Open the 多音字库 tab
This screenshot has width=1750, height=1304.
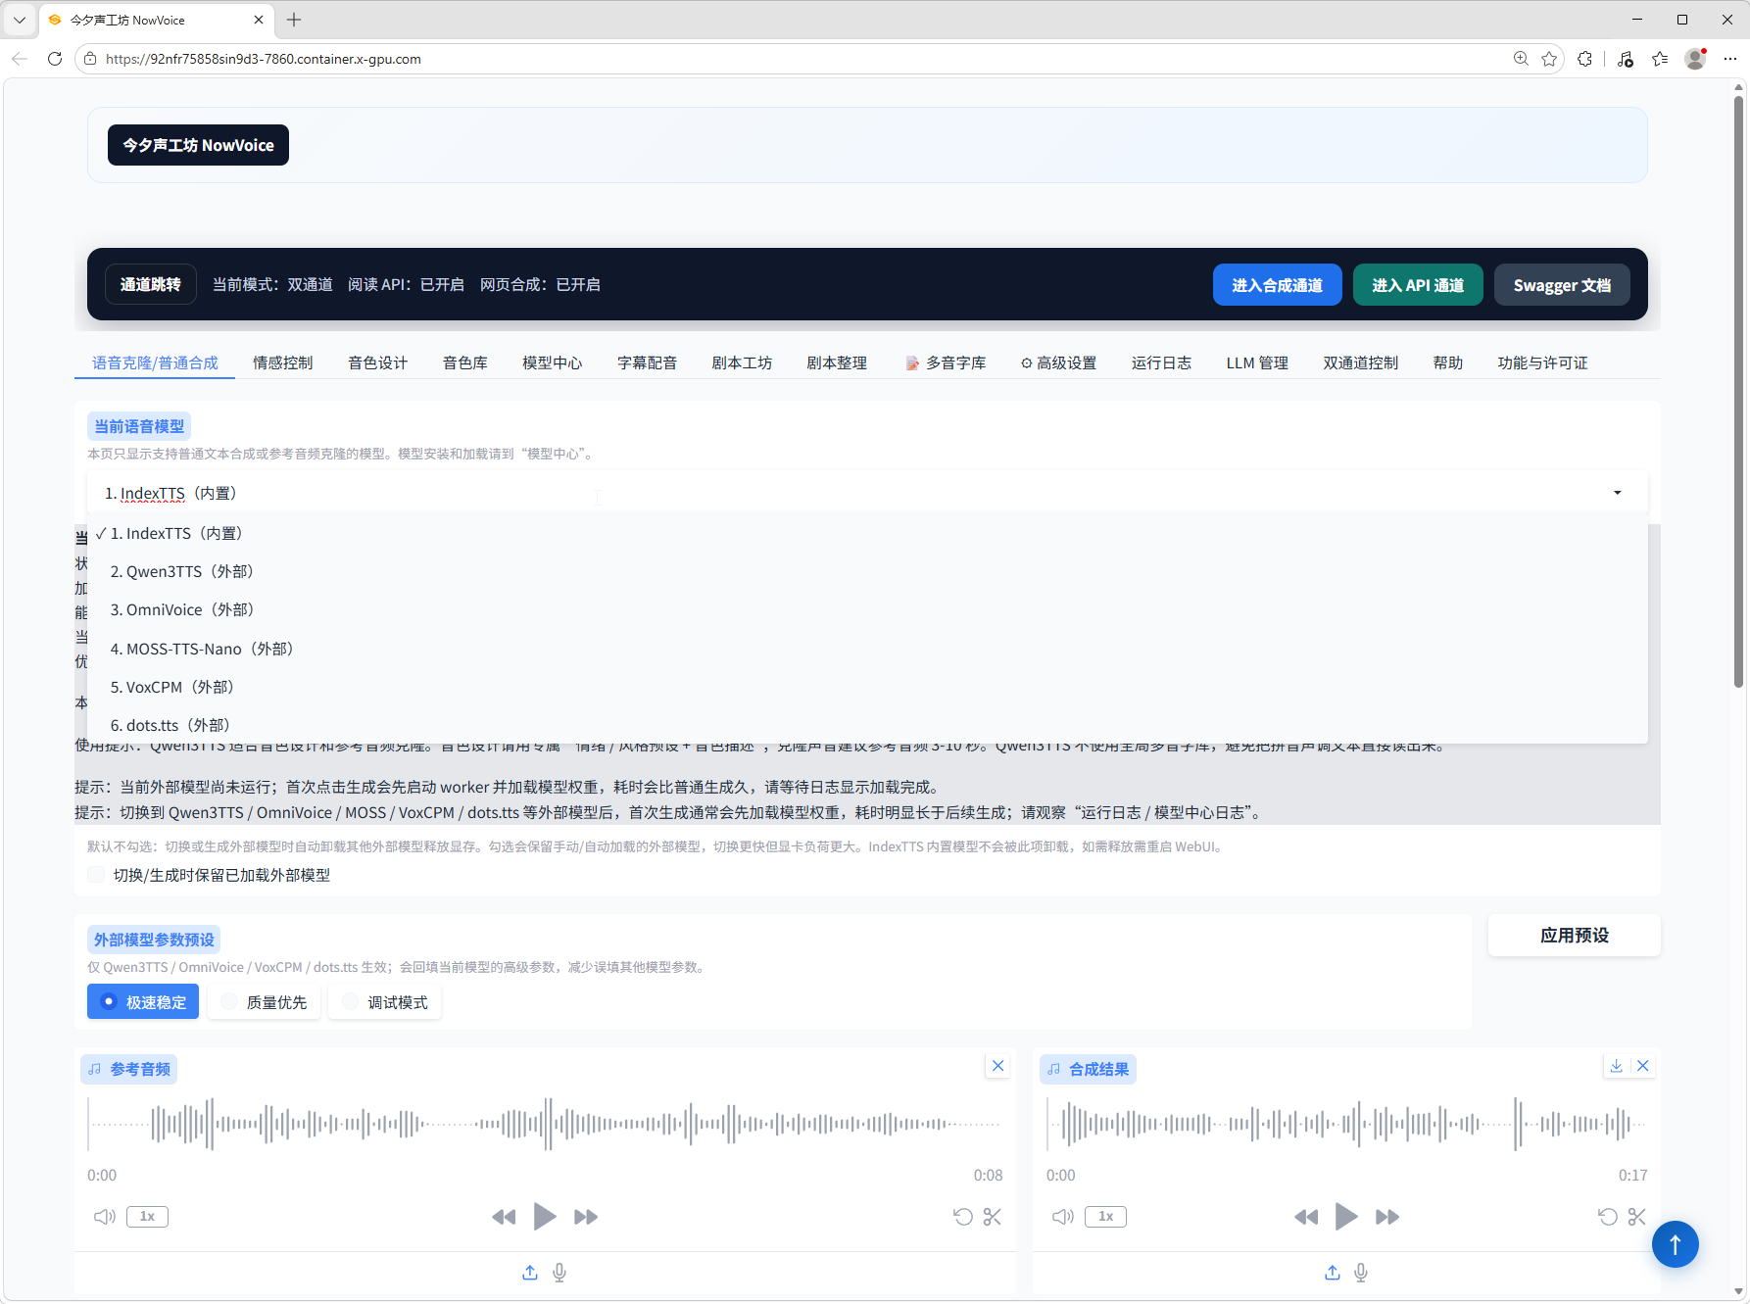(946, 362)
